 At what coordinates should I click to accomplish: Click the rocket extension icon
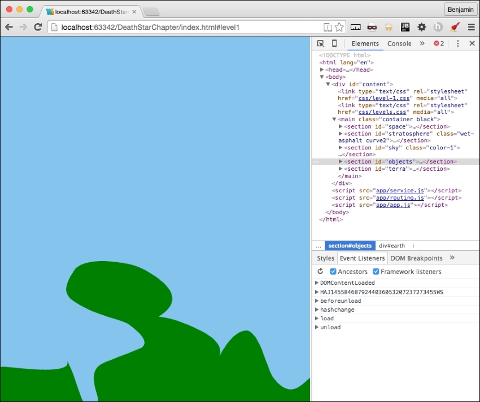[x=452, y=26]
